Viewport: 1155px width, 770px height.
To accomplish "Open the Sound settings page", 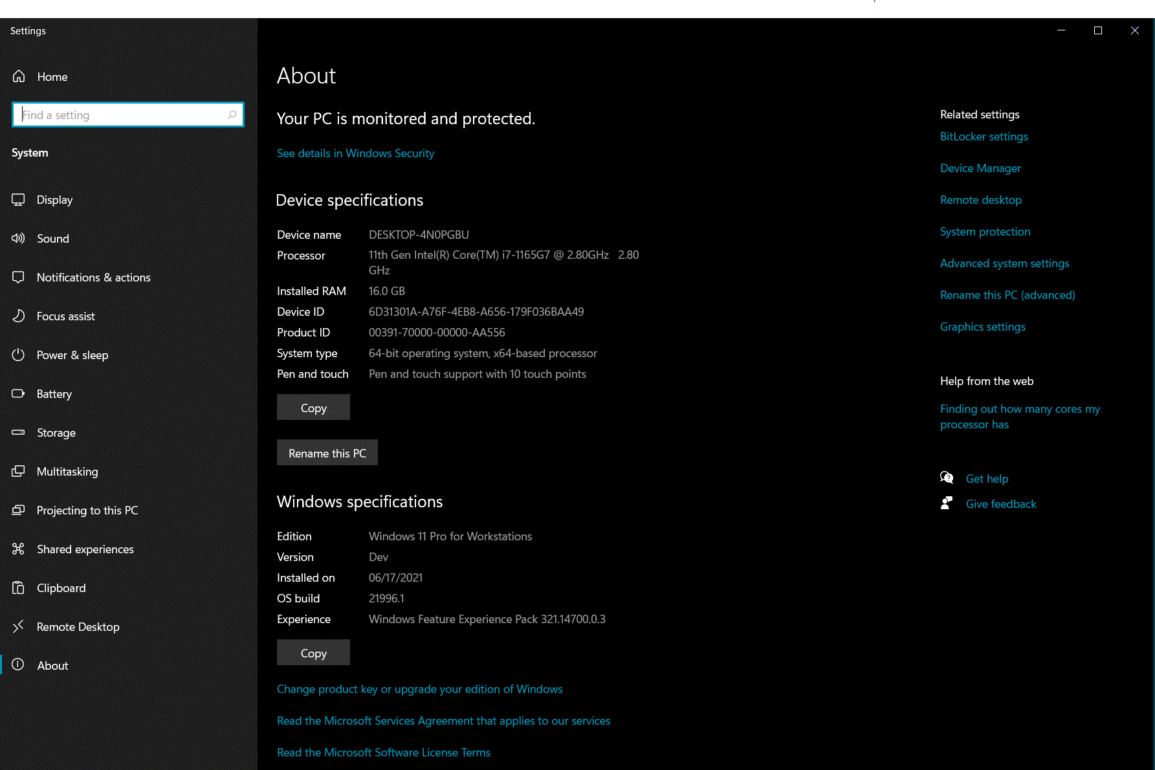I will pos(129,239).
